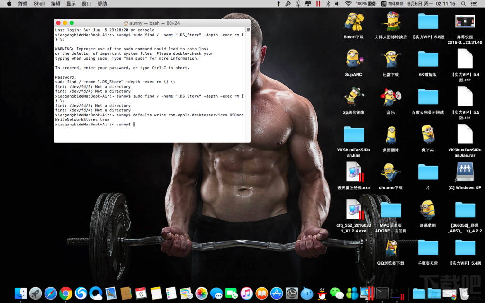Click the red pause bars in menu bar
This screenshot has width=485, height=303.
click(x=318, y=4)
